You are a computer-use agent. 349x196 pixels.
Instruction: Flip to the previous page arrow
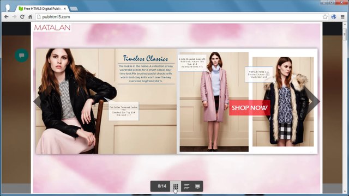37,102
